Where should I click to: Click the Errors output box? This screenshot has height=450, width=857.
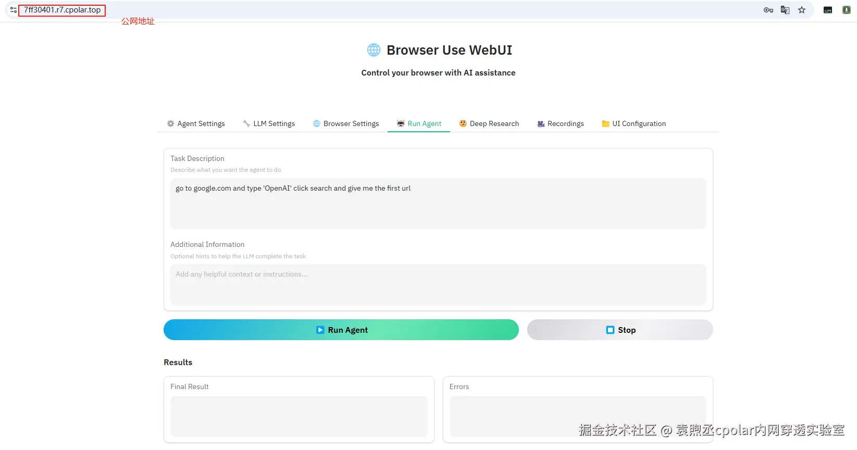[578, 416]
